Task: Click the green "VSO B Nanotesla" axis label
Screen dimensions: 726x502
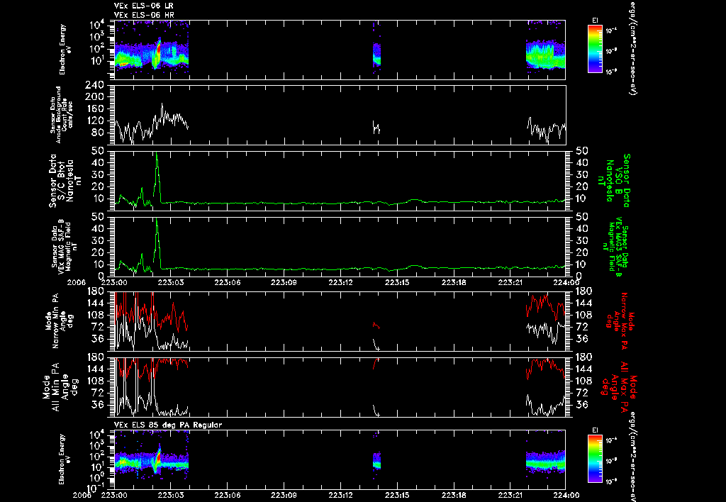Action: [x=615, y=181]
